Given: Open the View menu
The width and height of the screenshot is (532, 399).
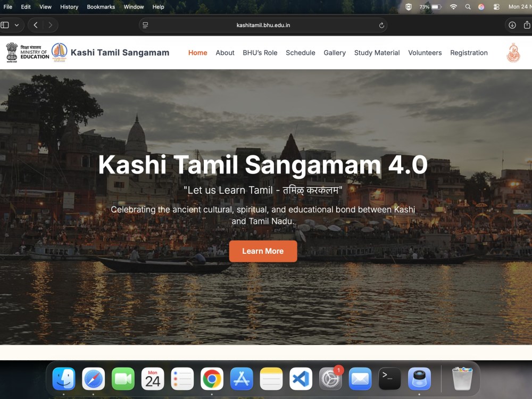Looking at the screenshot, I should 45,7.
